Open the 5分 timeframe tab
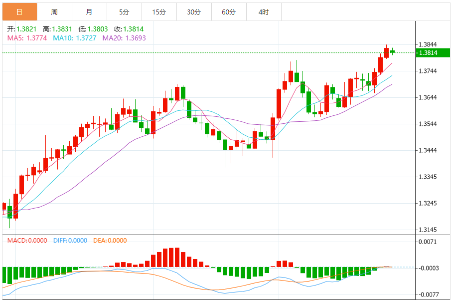This screenshot has height=300, width=454. click(x=124, y=12)
